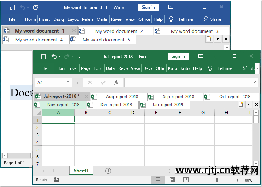The width and height of the screenshot is (262, 187).
Task: Open tab list dropdown on Word tab bar
Action: pos(217,39)
